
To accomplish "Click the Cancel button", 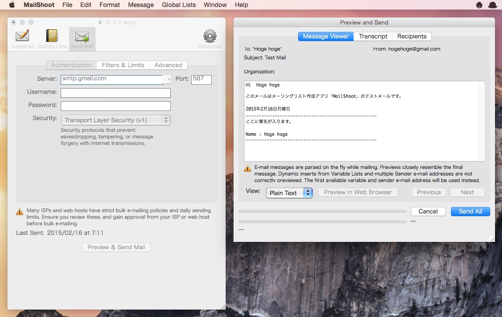I will tap(428, 211).
